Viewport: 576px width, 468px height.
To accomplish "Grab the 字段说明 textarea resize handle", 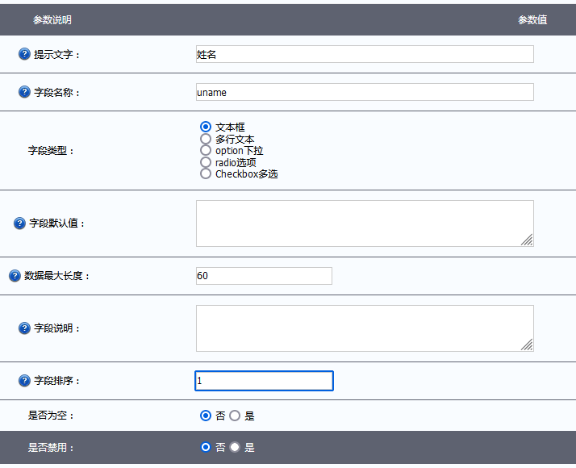I will 527,345.
